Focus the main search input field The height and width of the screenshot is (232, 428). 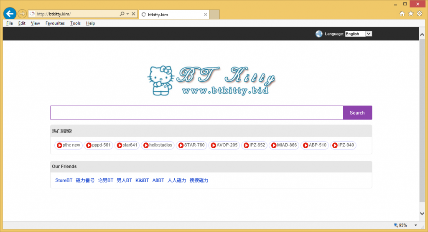196,112
